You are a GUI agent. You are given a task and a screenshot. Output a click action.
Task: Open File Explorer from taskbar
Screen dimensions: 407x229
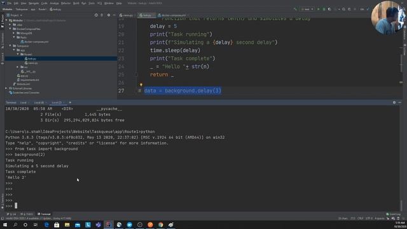click(67, 225)
